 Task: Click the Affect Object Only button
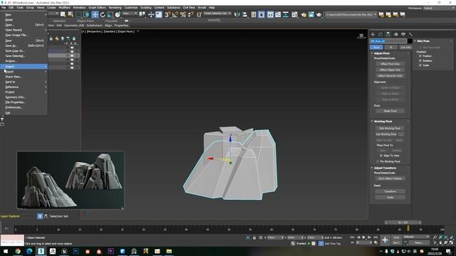tap(390, 70)
